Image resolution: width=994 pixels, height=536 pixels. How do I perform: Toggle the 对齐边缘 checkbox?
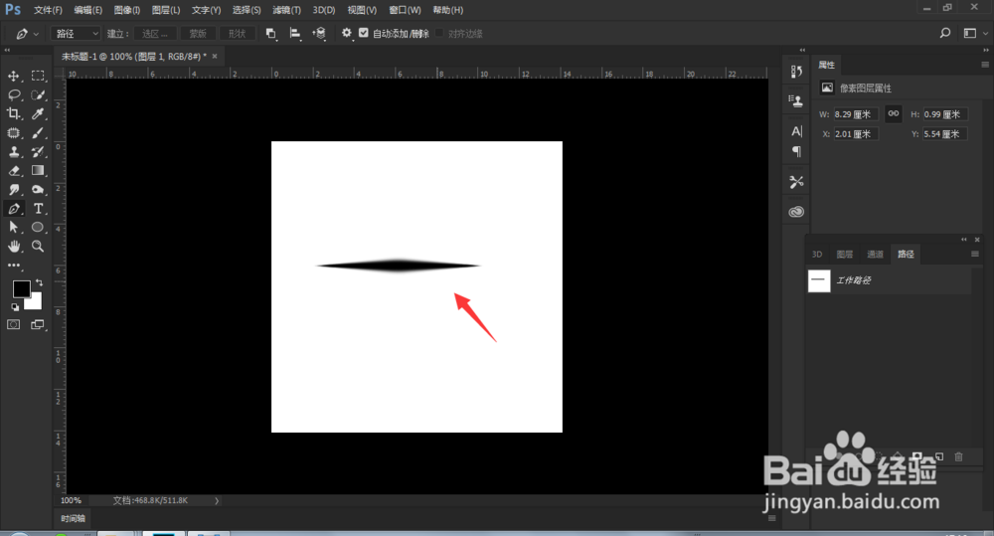[438, 33]
